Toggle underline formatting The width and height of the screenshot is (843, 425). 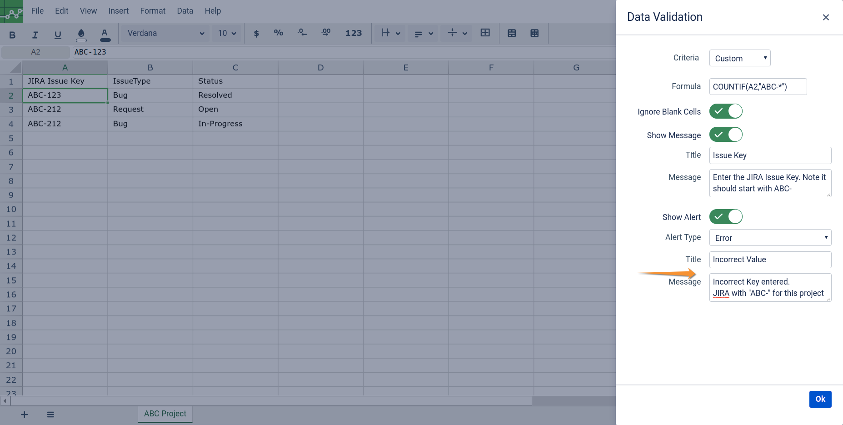click(58, 35)
